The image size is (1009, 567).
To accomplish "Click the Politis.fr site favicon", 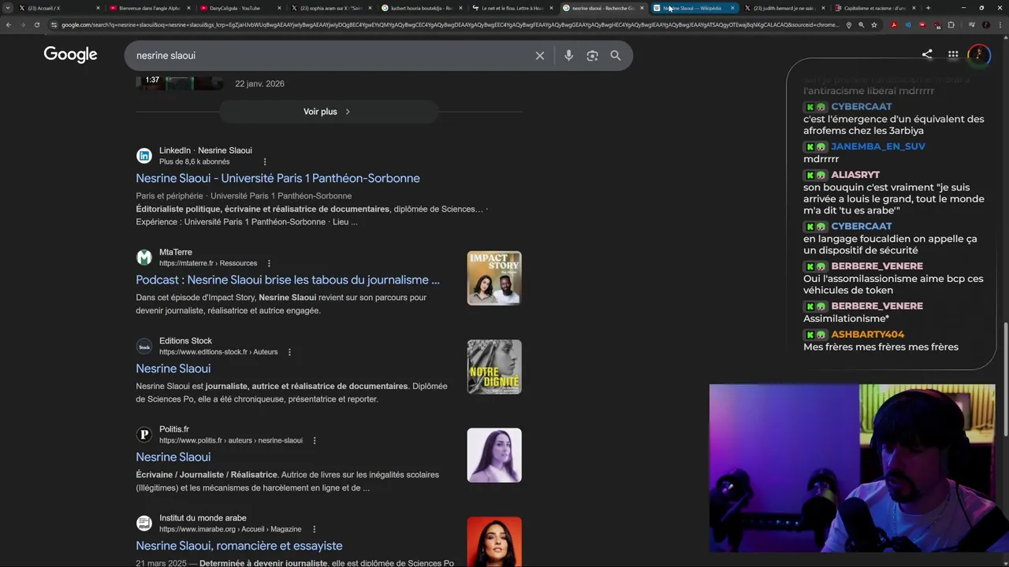I will click(143, 435).
